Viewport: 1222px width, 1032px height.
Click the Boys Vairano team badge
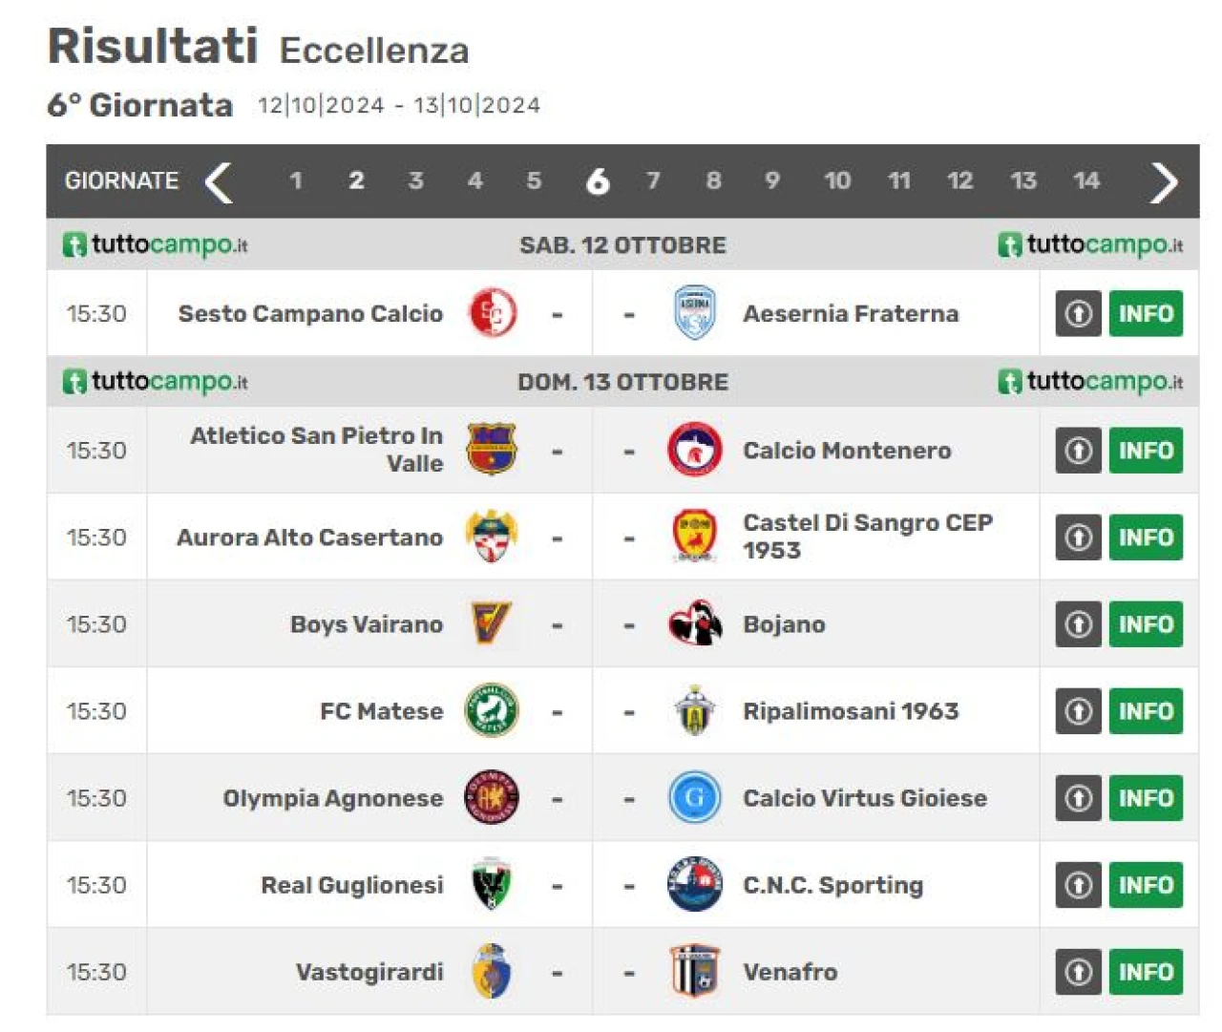(x=492, y=624)
